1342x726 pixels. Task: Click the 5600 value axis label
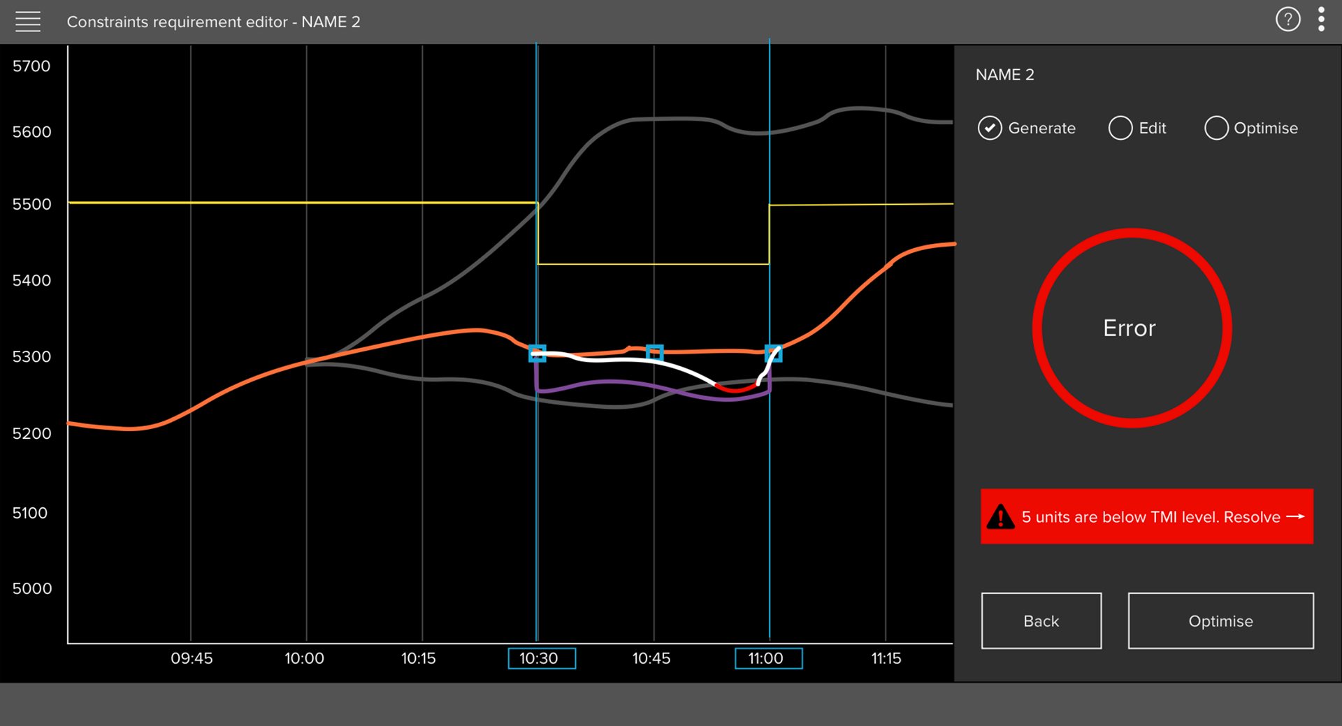[31, 131]
